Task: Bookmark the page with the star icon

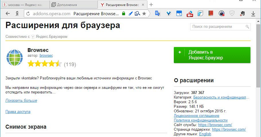Action: (x=144, y=14)
